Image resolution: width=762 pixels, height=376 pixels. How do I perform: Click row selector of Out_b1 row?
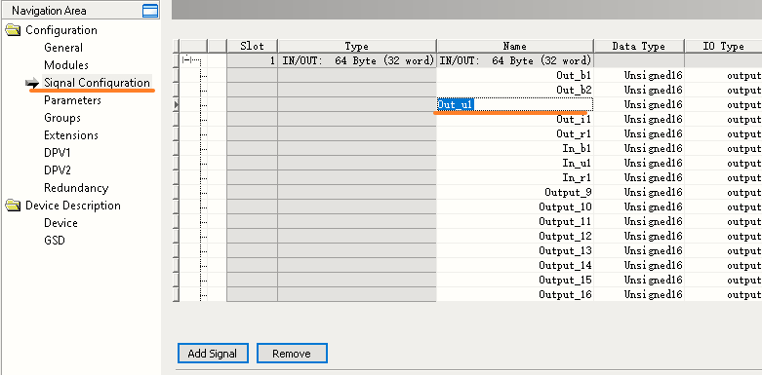pos(176,76)
